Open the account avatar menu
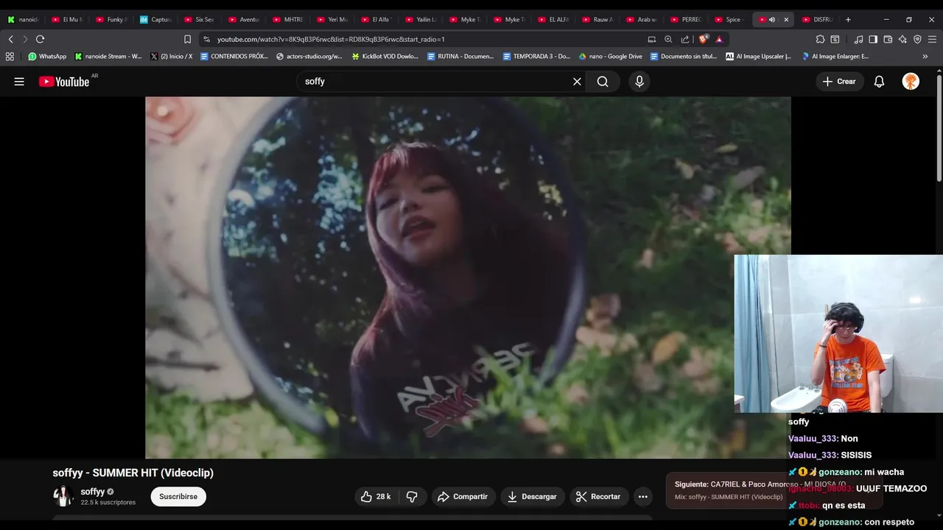 pyautogui.click(x=911, y=82)
